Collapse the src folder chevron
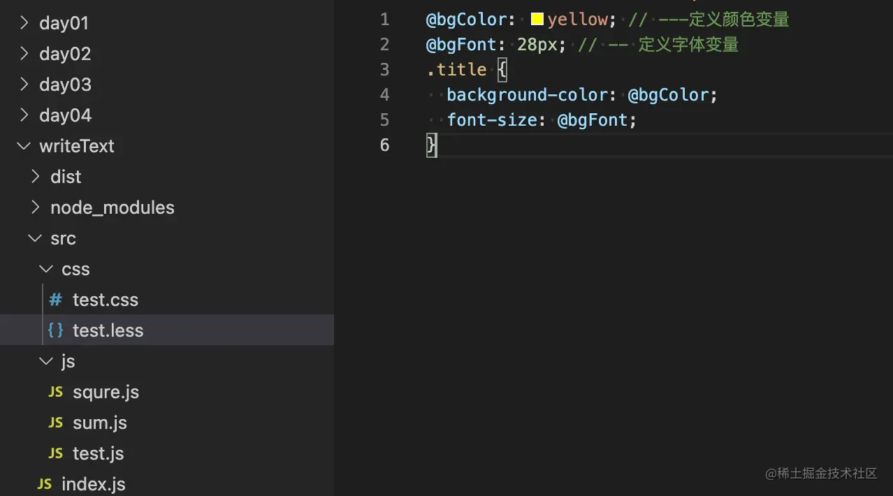Image resolution: width=893 pixels, height=496 pixels. point(36,238)
